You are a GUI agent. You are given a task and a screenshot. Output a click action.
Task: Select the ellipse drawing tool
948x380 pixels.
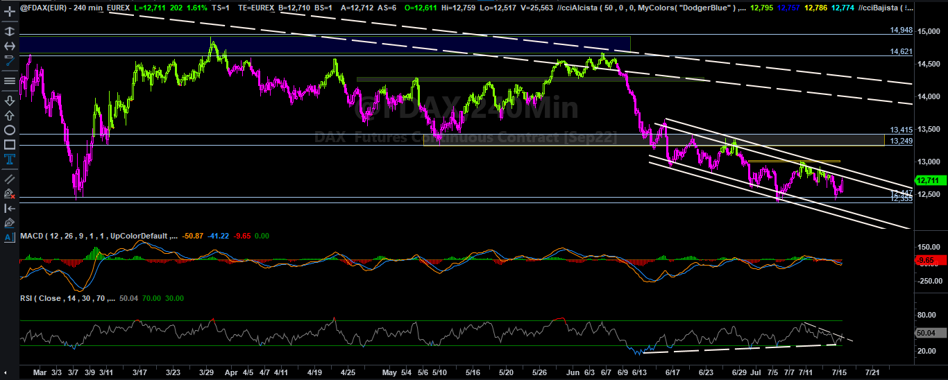tap(9, 130)
